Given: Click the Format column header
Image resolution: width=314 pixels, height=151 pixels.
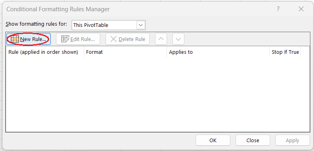Looking at the screenshot, I should click(94, 52).
